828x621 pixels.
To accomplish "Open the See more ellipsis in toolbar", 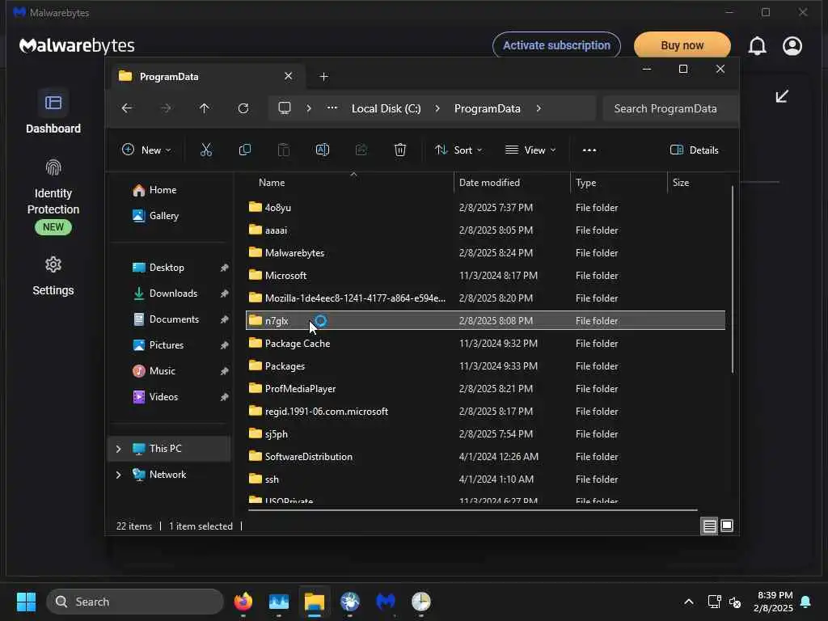I will [x=589, y=150].
